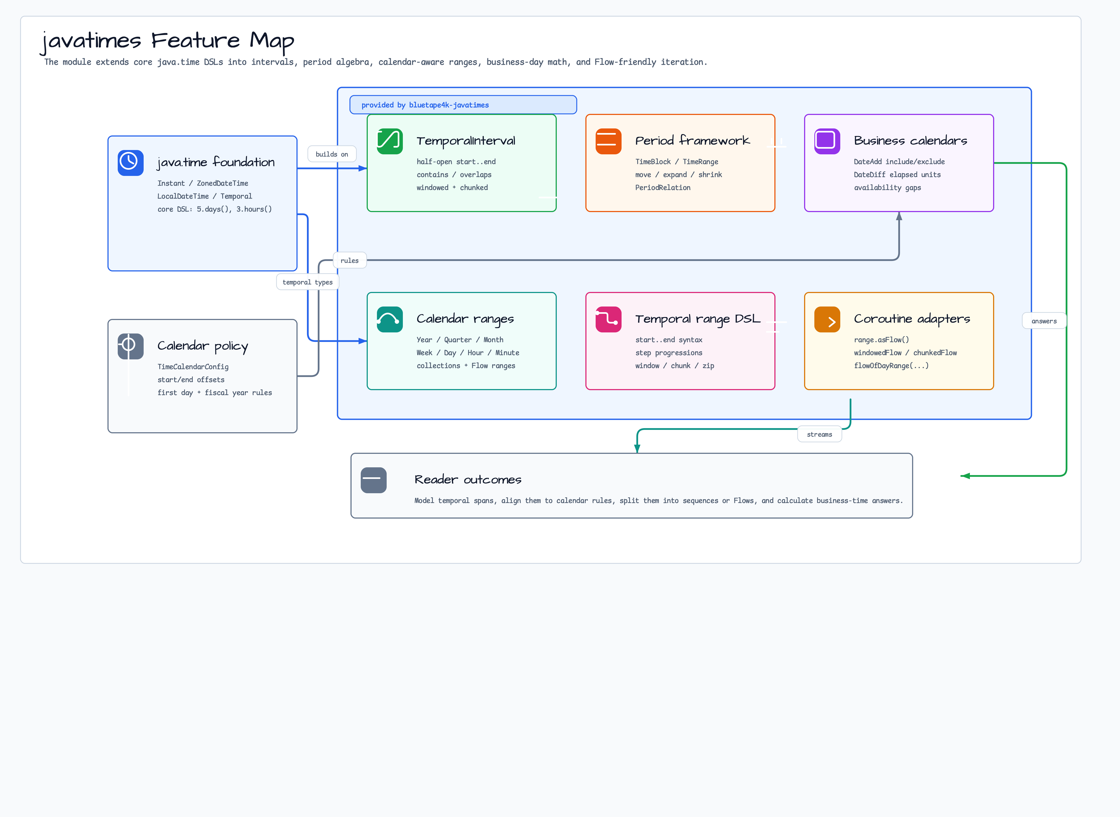Click the orange Coroutine adapters chevron icon
Image resolution: width=1120 pixels, height=817 pixels.
point(828,319)
